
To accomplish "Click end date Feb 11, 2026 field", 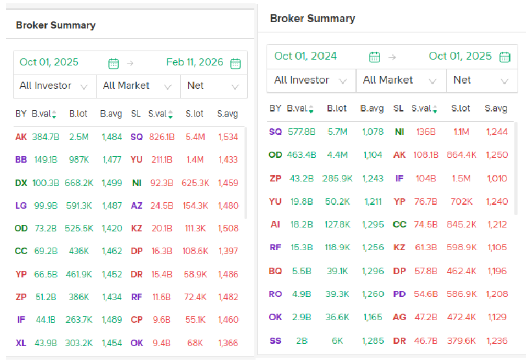I will click(194, 63).
